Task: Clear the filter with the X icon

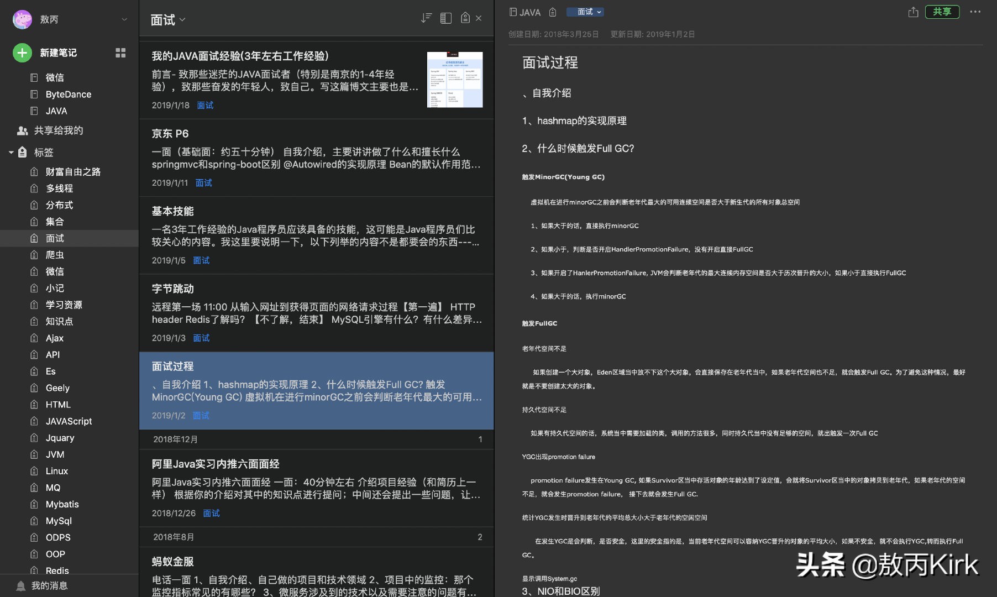Action: click(478, 18)
